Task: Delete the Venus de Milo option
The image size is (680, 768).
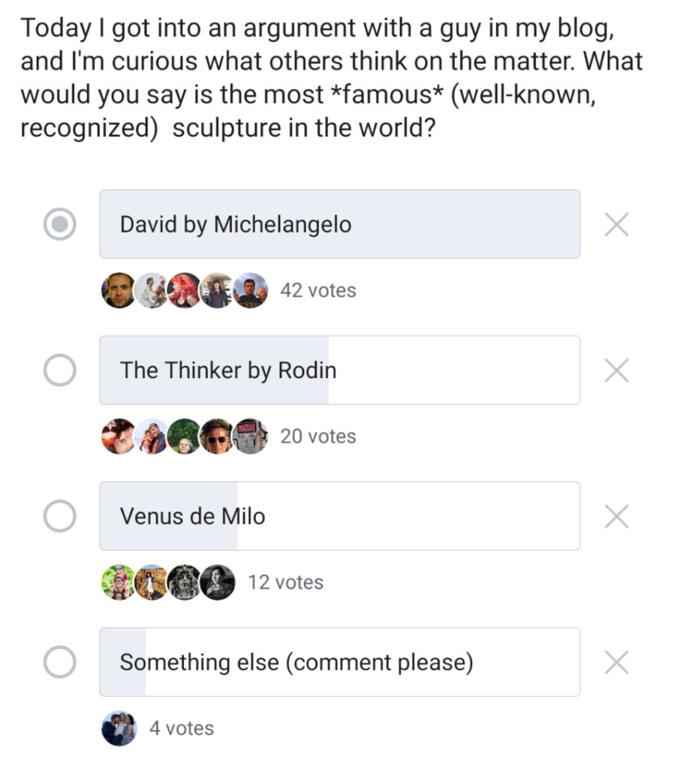Action: click(616, 516)
